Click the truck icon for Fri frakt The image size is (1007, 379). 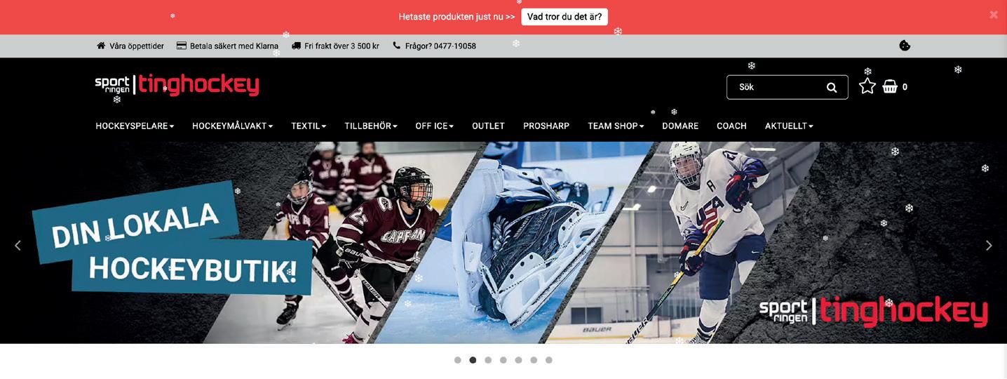pyautogui.click(x=296, y=46)
